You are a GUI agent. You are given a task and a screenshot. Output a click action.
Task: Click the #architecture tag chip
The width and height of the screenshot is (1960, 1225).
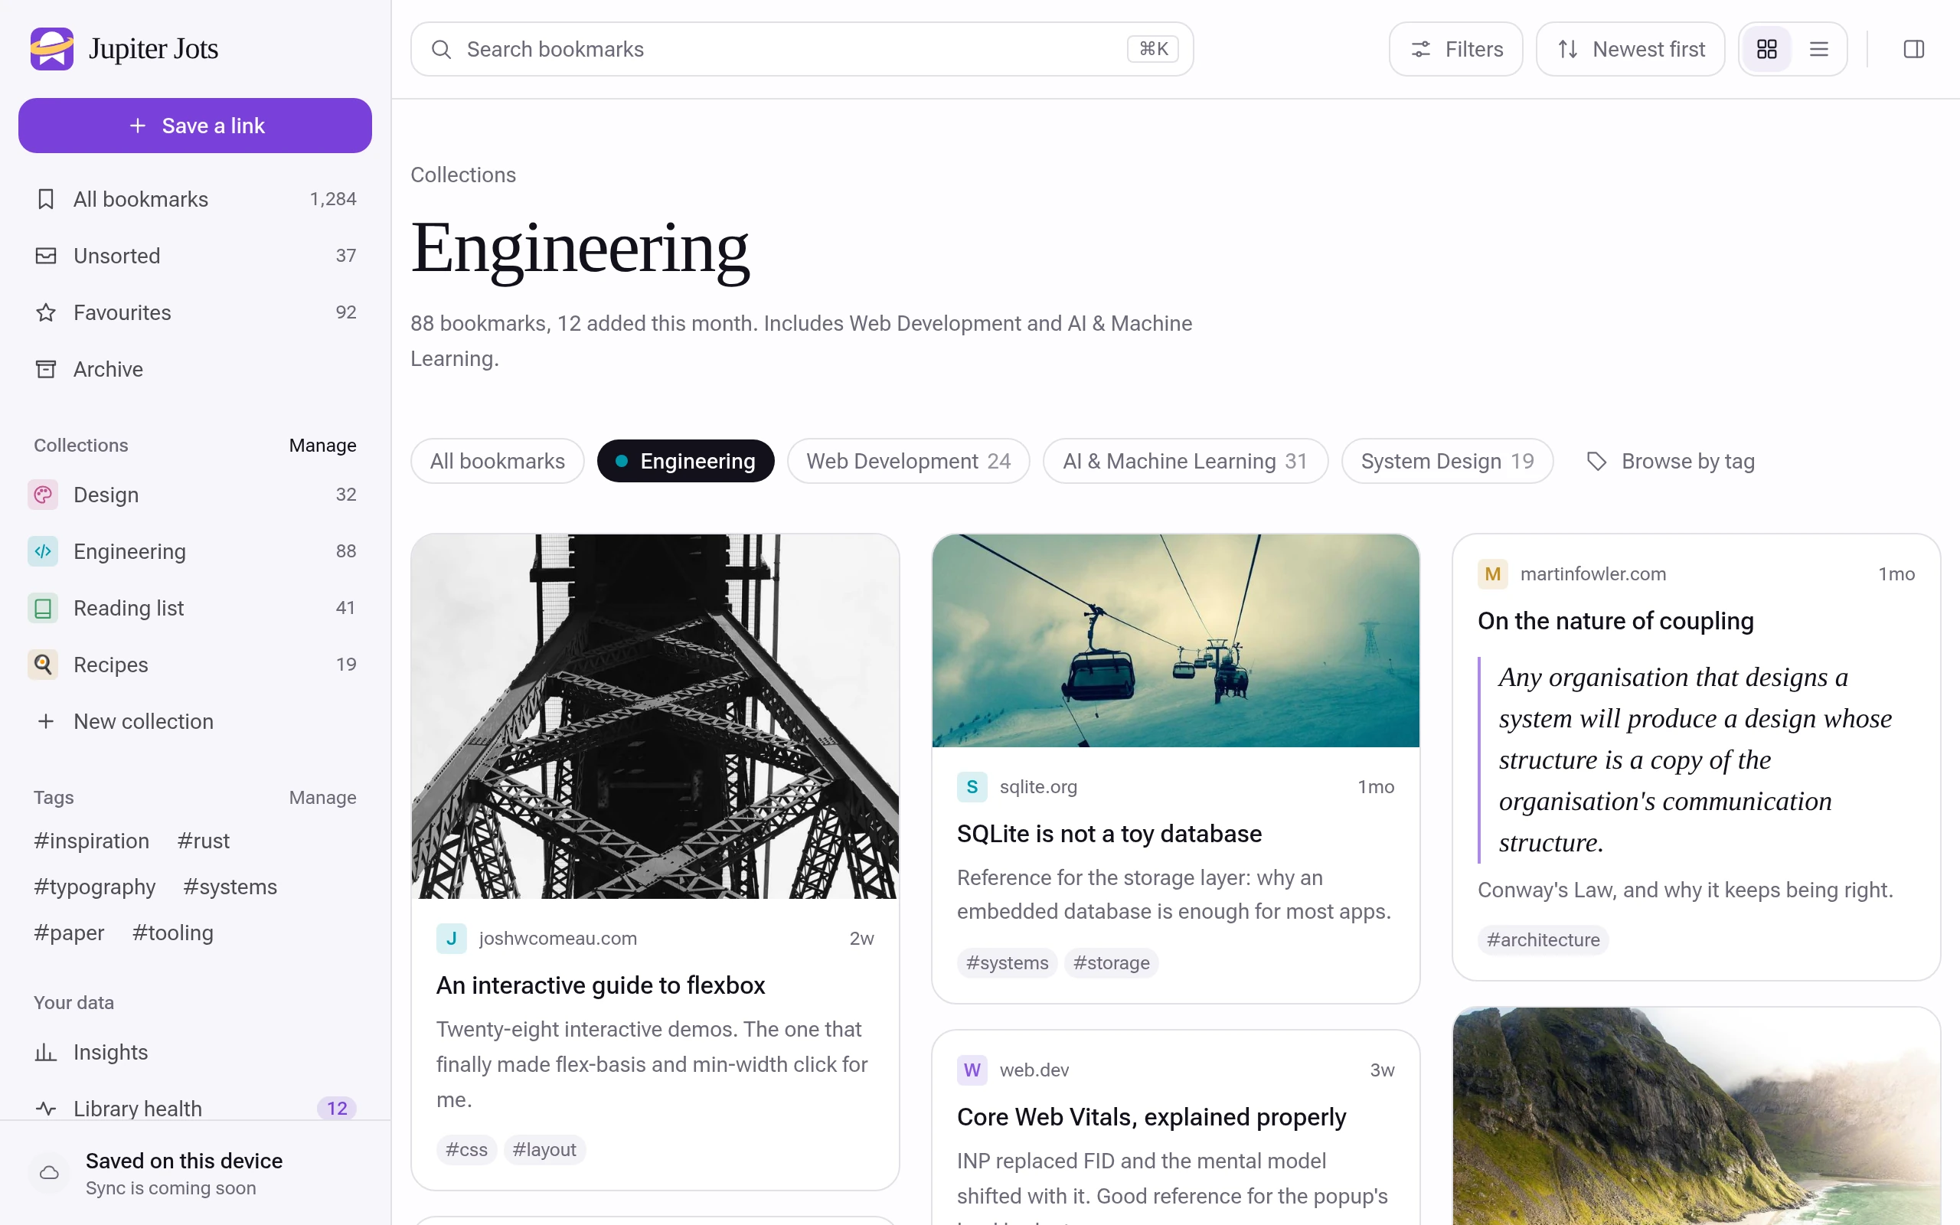[1543, 940]
